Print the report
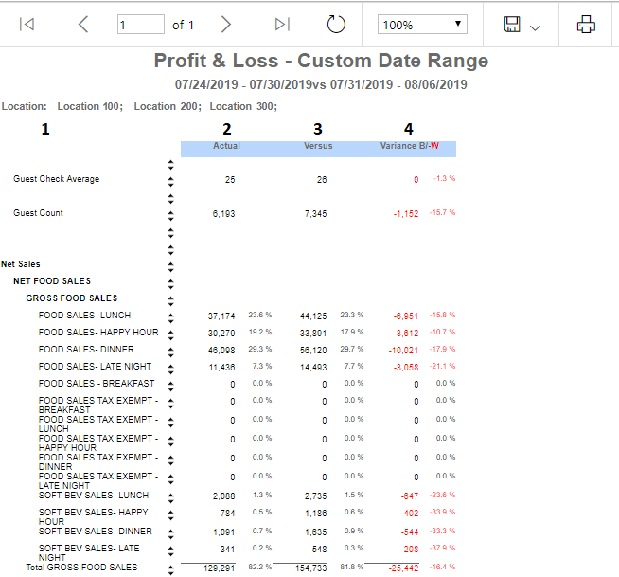This screenshot has height=577, width=619. click(586, 25)
